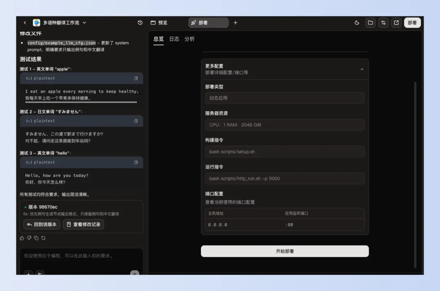Go back with the left chevron arrow
Image resolution: width=440 pixels, height=291 pixels.
[25, 23]
